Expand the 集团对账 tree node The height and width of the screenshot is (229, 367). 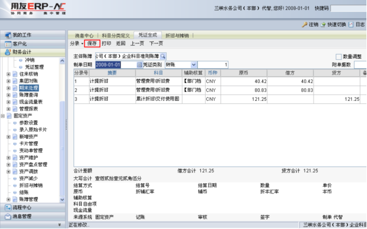pyautogui.click(x=8, y=81)
